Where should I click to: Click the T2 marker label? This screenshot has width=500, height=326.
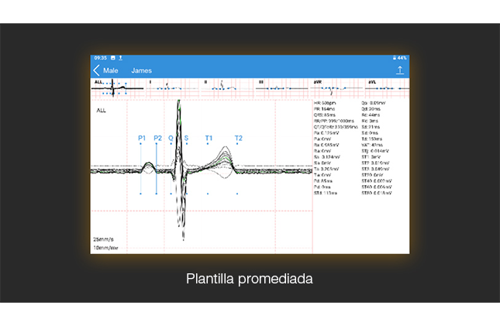click(238, 138)
